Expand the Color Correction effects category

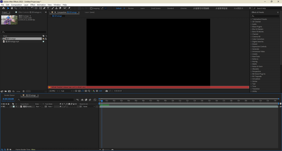click(258, 39)
